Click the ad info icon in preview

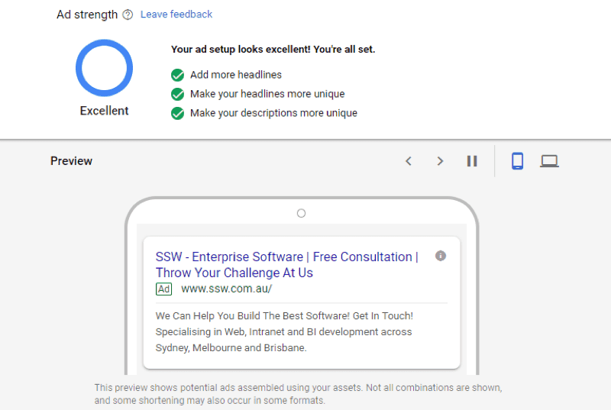pyautogui.click(x=441, y=256)
